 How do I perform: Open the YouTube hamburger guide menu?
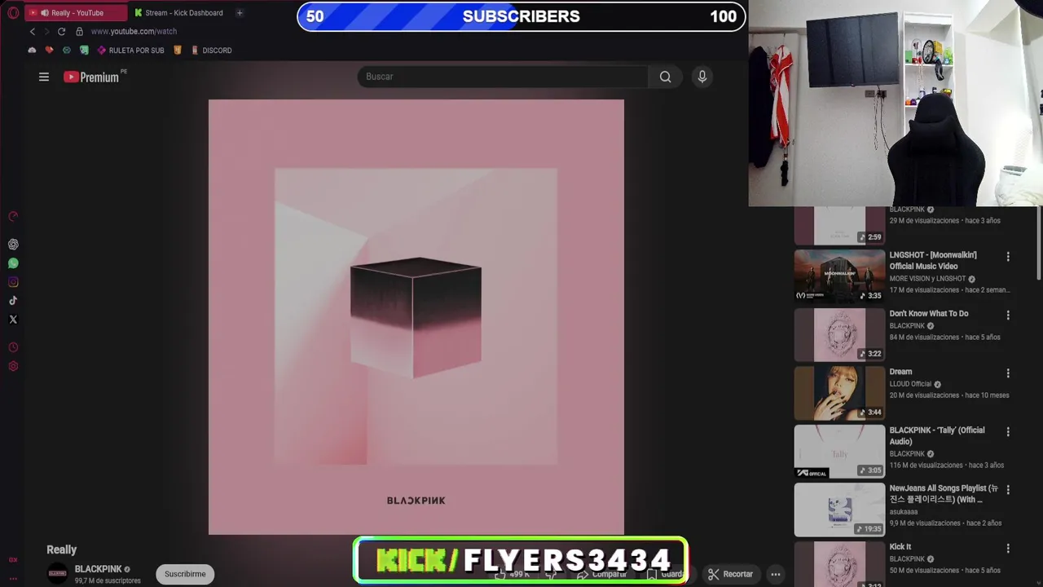(x=44, y=77)
